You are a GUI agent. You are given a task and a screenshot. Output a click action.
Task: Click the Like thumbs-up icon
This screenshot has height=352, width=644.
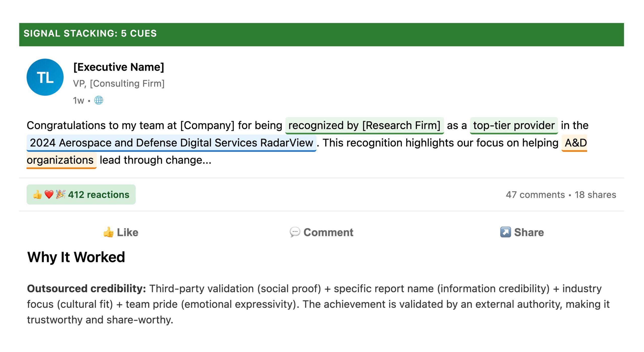click(x=108, y=232)
